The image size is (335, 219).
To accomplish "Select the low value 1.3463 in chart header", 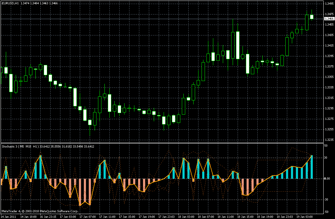I will click(44, 3).
